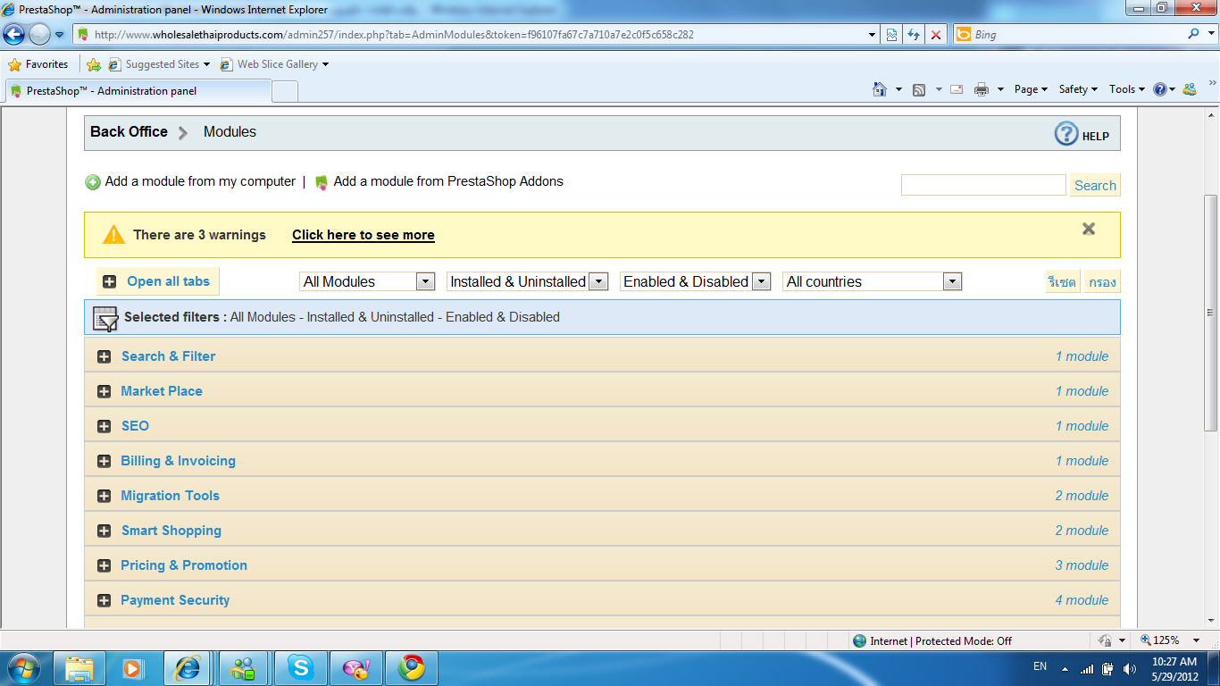Click the กรอง filter button
The width and height of the screenshot is (1220, 686).
pos(1102,281)
